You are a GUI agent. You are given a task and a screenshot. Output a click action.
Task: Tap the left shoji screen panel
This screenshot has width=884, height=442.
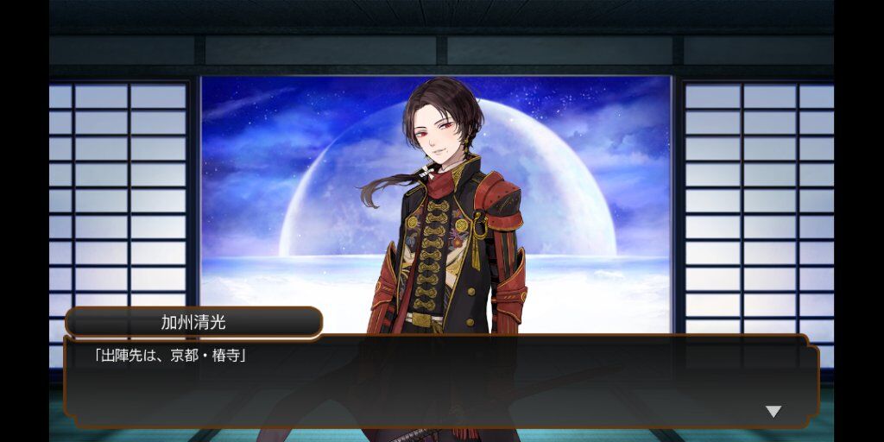point(117,209)
